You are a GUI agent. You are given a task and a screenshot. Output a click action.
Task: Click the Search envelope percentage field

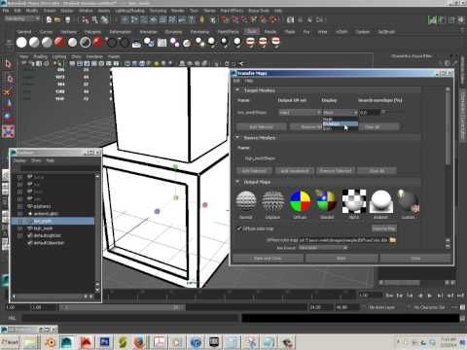click(x=370, y=113)
